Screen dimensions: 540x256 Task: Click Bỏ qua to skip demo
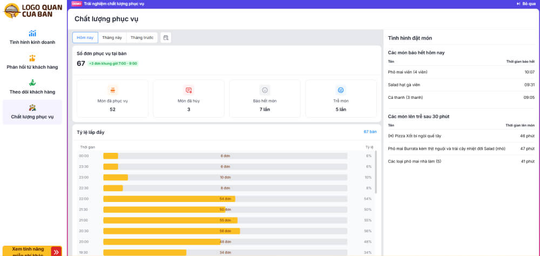click(x=525, y=4)
